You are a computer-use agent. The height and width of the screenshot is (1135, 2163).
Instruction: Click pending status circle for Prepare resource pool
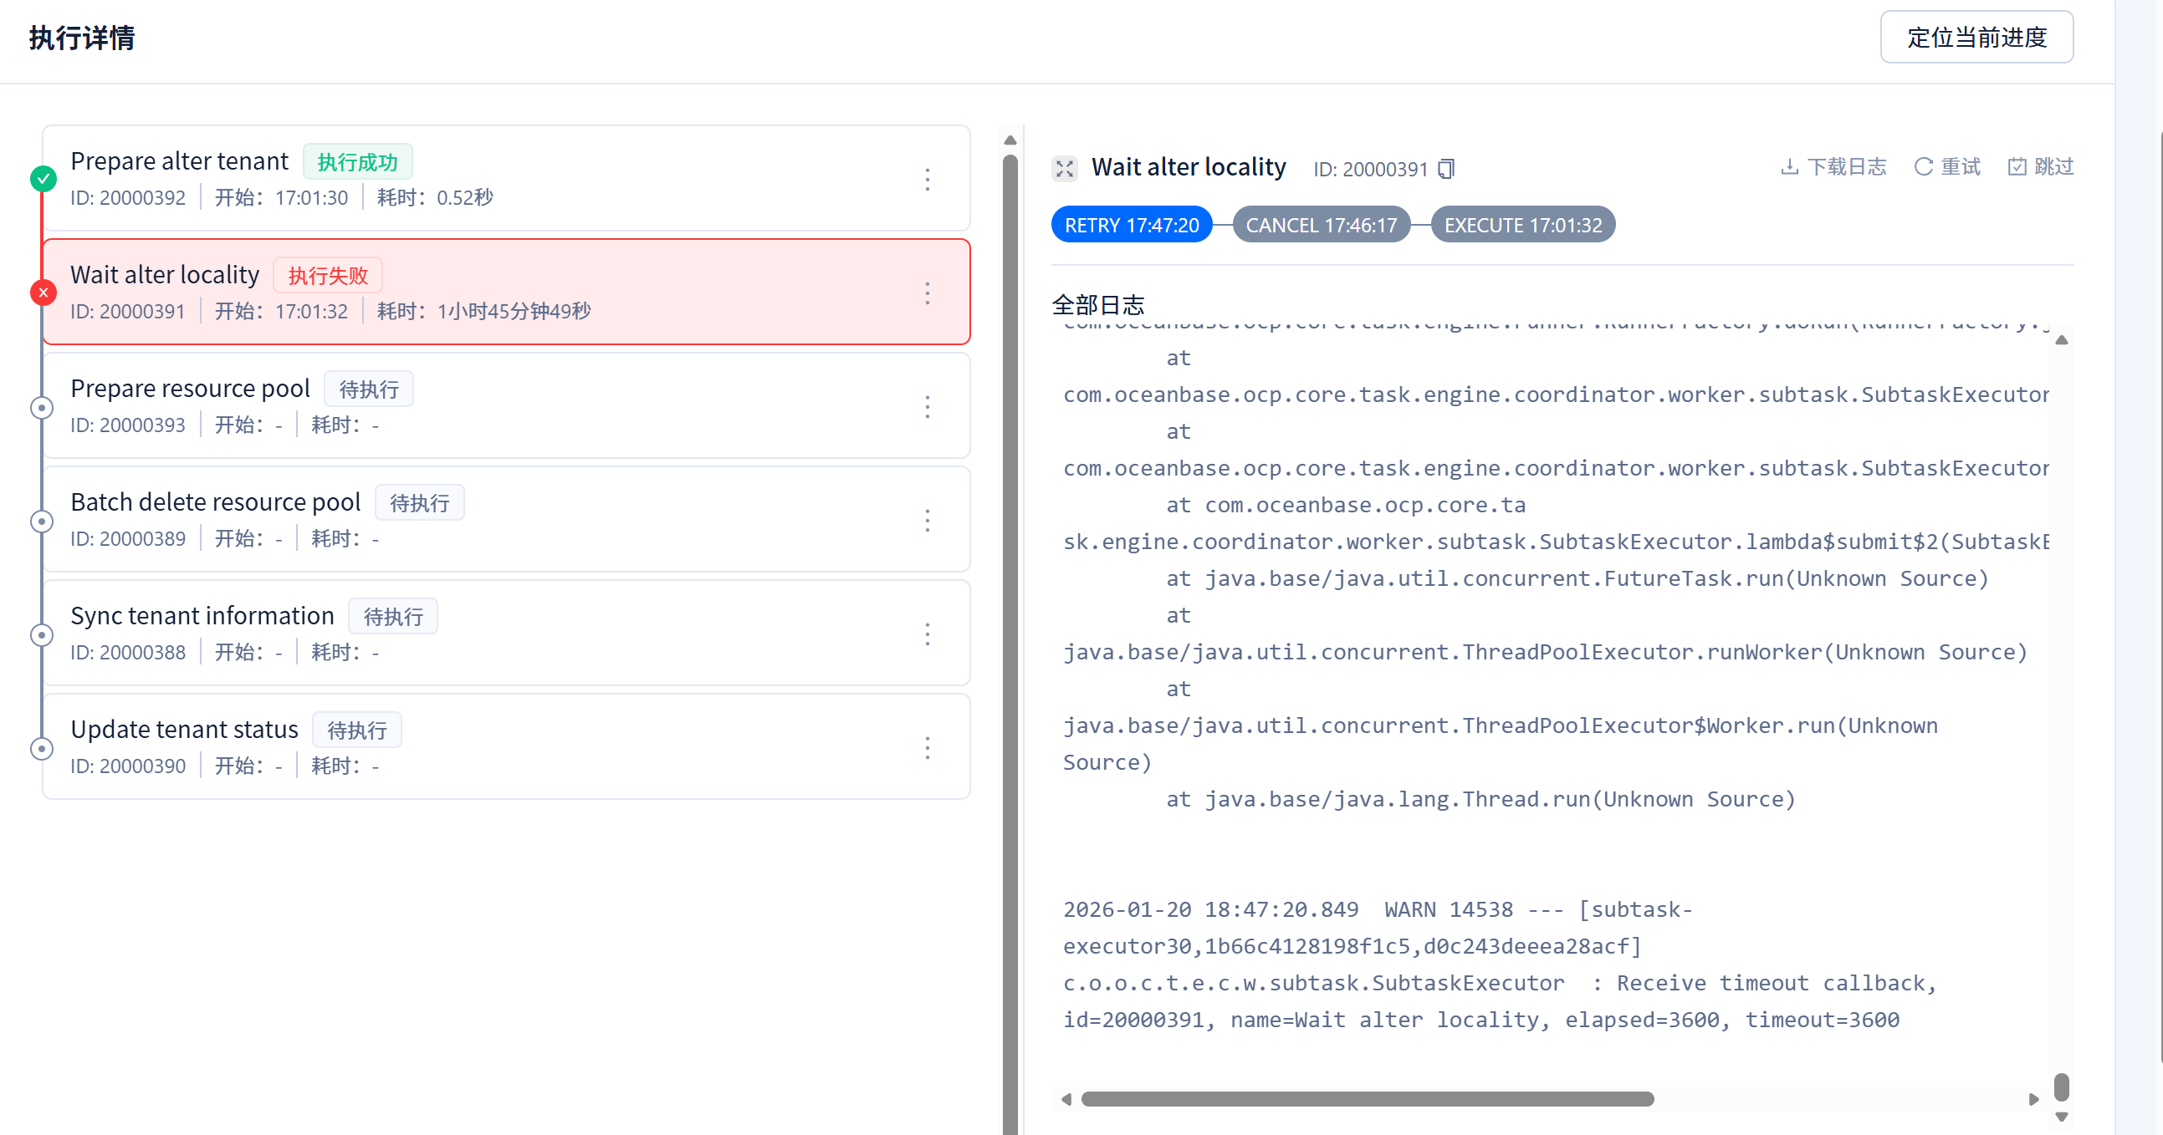click(42, 408)
